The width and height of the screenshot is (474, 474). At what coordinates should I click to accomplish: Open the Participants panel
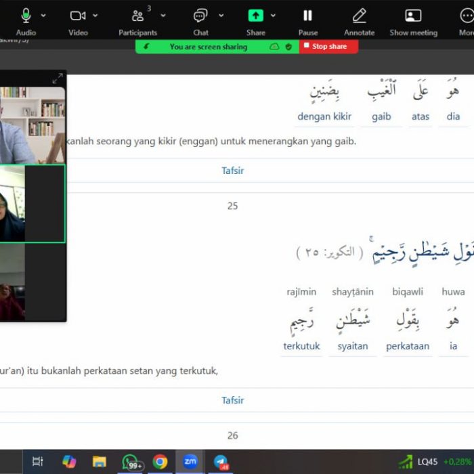pyautogui.click(x=137, y=16)
